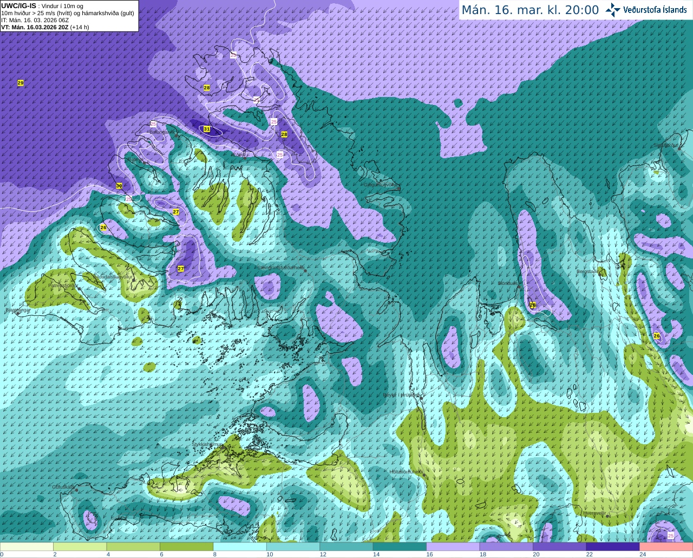Screen dimensions: 693x558
Task: Click the yellow 28 gust marker near Blönduós
Action: click(x=533, y=305)
